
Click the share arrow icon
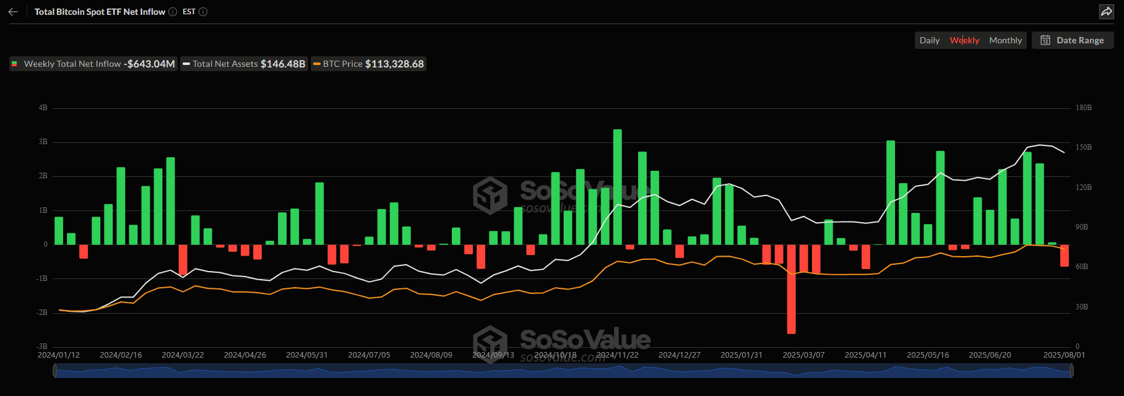(1106, 12)
